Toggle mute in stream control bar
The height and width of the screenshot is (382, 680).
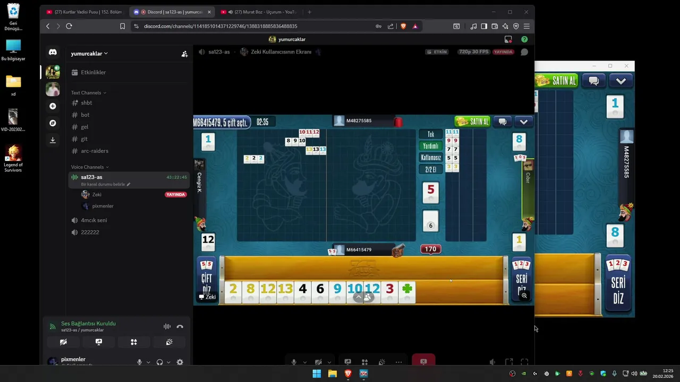[294, 362]
